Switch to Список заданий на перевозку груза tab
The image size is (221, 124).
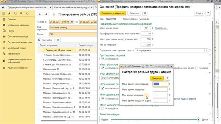tap(71, 7)
